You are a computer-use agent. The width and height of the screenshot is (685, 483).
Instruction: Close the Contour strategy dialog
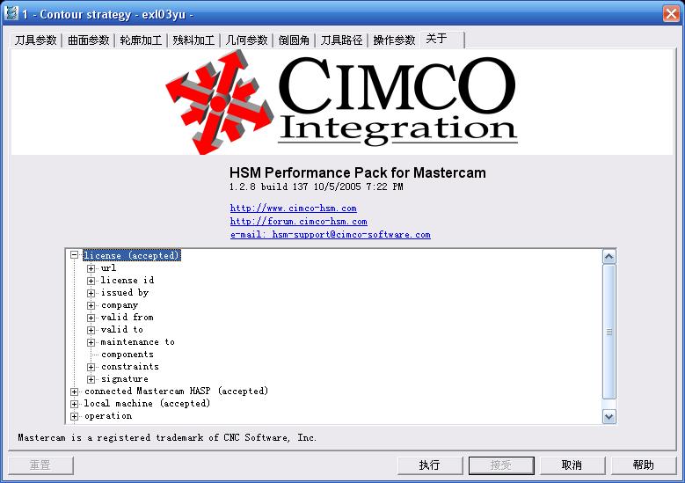click(x=671, y=13)
